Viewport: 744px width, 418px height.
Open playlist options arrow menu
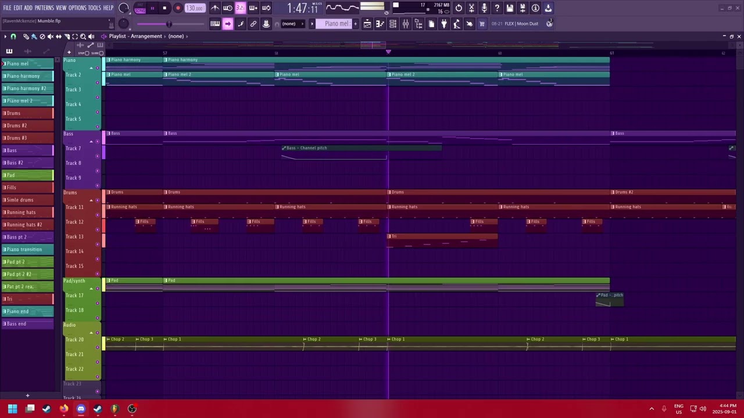point(5,36)
